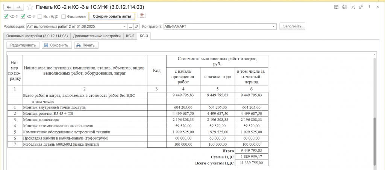Click Всего работ и затрат row text

79,95
